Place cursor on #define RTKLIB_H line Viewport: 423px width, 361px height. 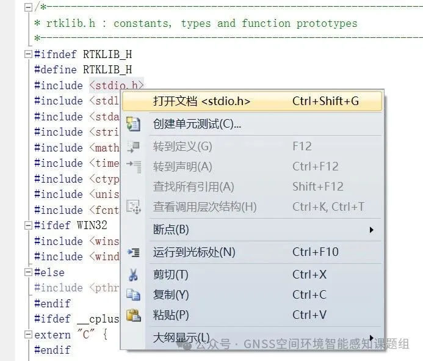pyautogui.click(x=83, y=70)
